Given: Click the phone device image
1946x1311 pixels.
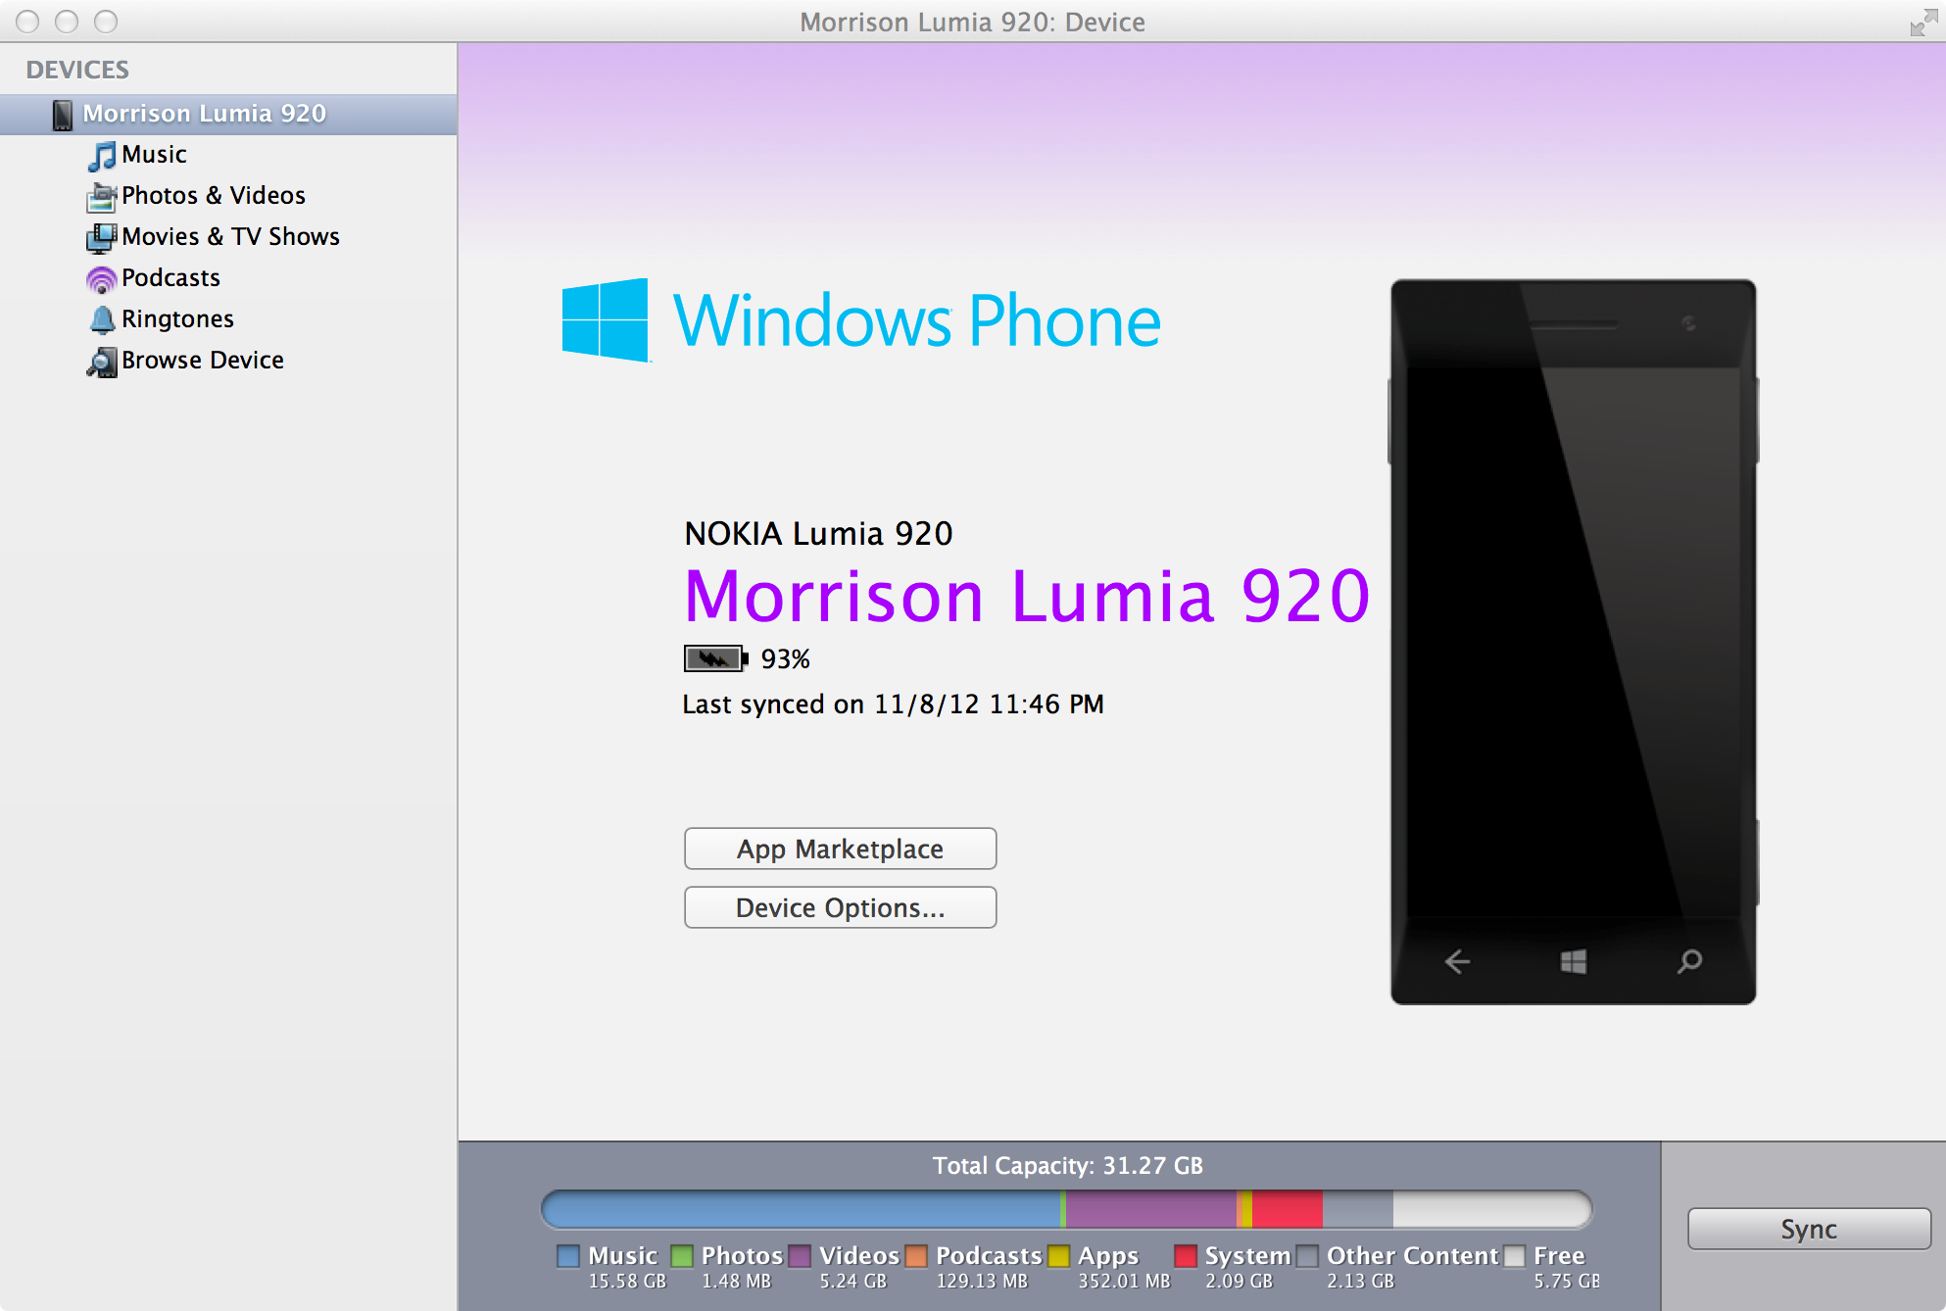Looking at the screenshot, I should pyautogui.click(x=1573, y=642).
